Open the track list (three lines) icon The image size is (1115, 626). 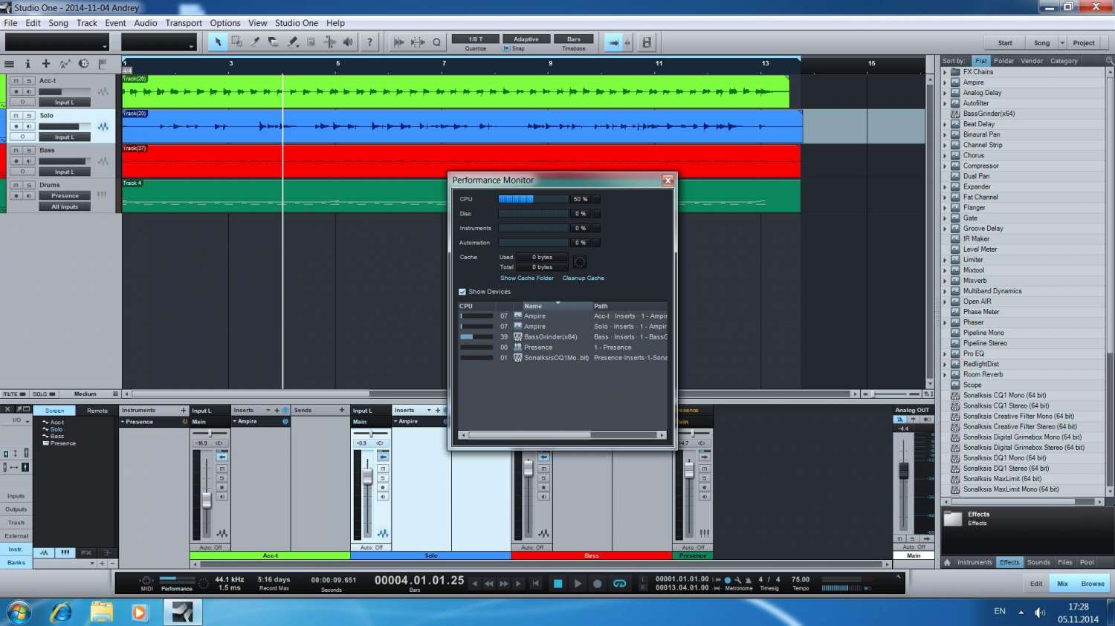(10, 64)
